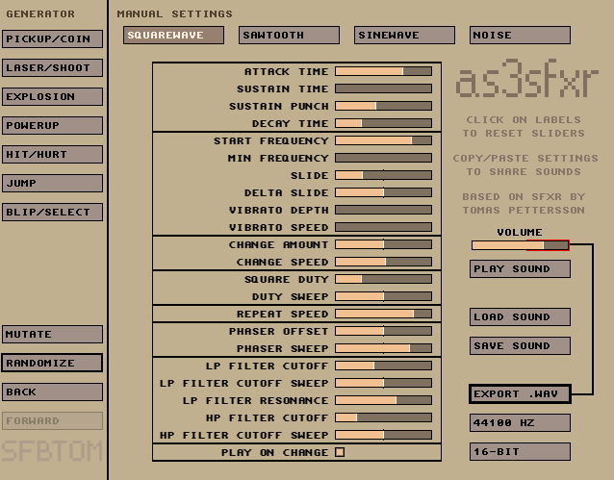Generate a Laser/Shoot sound

click(53, 67)
